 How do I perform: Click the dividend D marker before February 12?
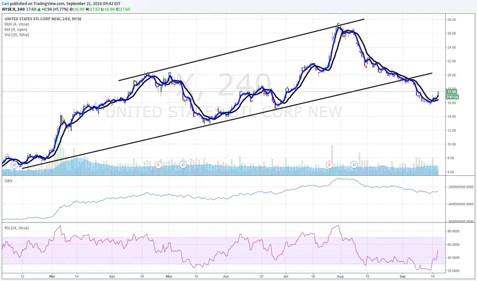coord(14,165)
